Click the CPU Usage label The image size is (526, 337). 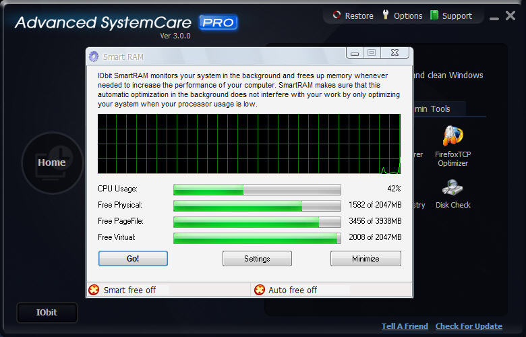[x=117, y=189]
